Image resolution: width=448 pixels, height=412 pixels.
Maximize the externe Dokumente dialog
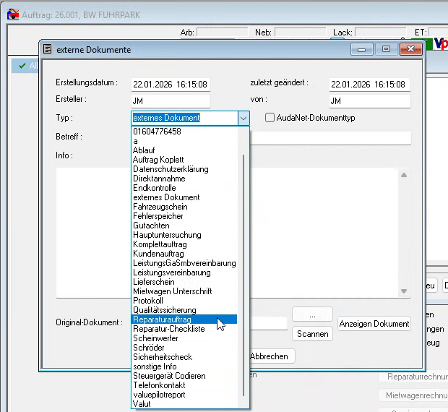386,49
